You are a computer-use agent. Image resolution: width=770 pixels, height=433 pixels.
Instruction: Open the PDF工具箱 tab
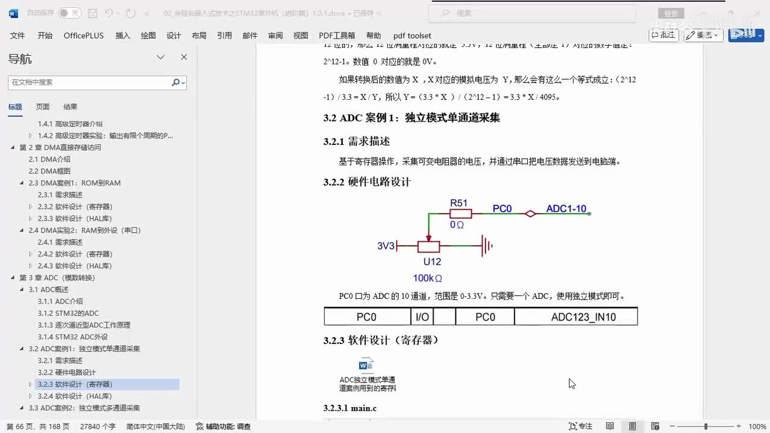pos(337,35)
